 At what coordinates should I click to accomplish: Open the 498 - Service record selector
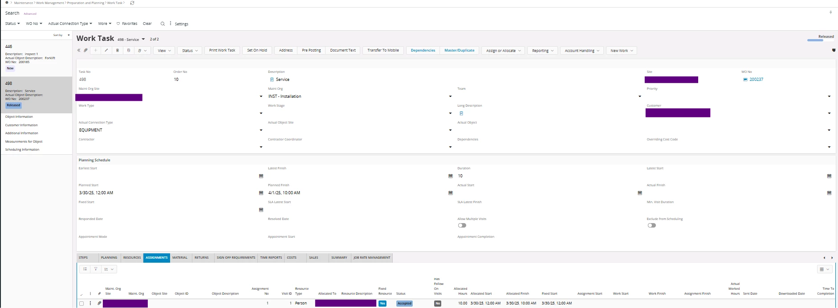click(143, 39)
